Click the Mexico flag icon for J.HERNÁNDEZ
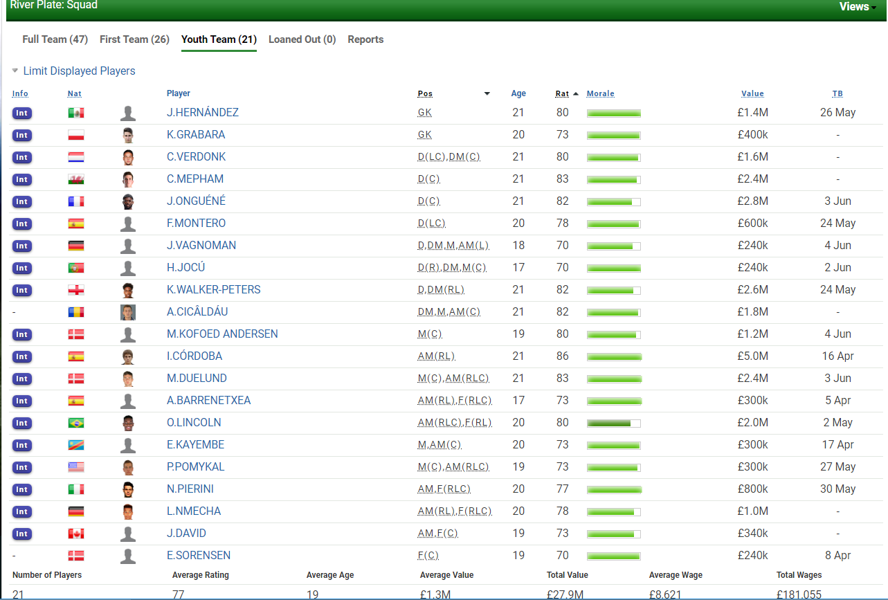This screenshot has height=600, width=888. (x=76, y=113)
